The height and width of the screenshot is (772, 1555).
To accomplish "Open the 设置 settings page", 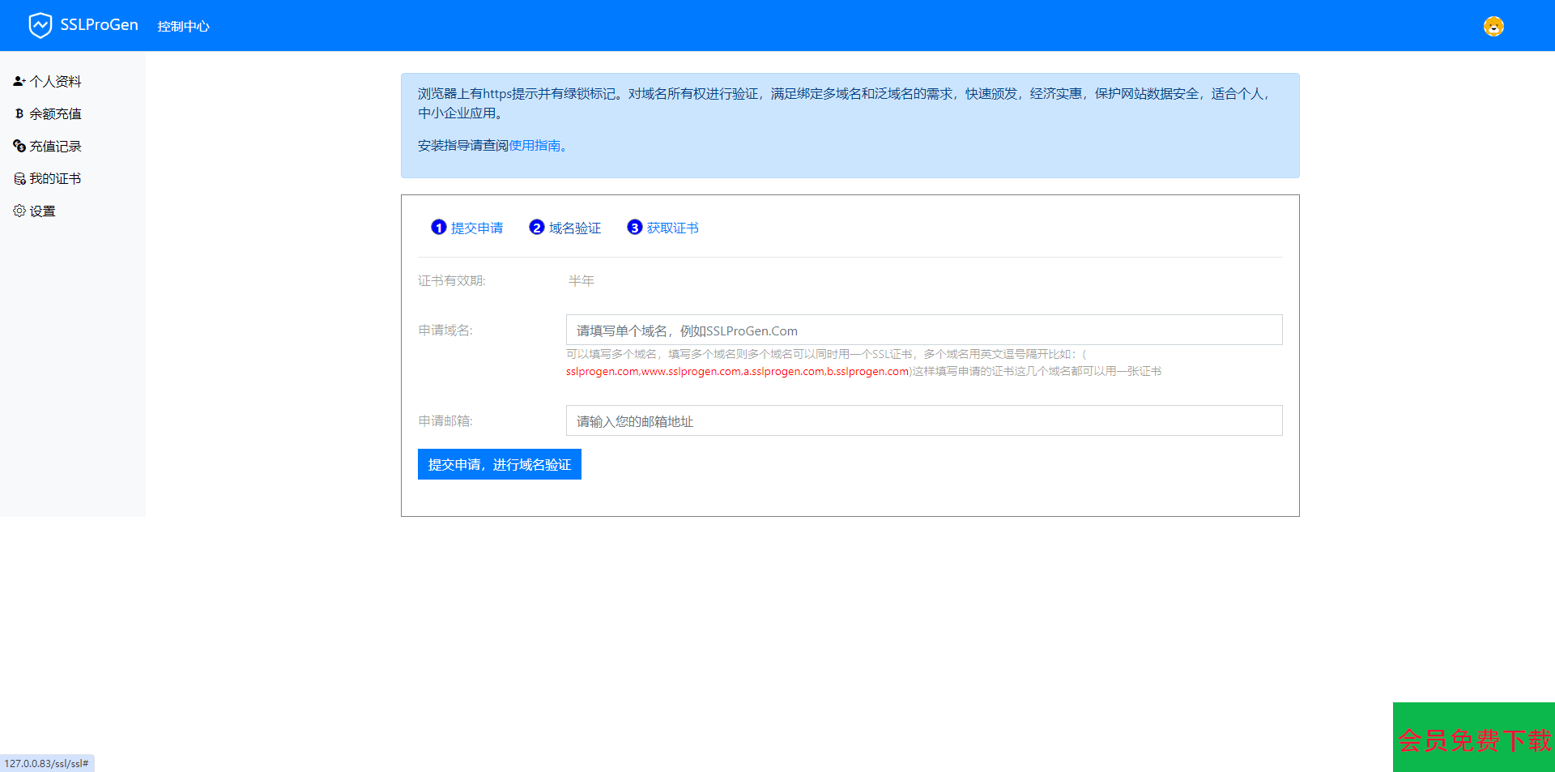I will point(41,211).
